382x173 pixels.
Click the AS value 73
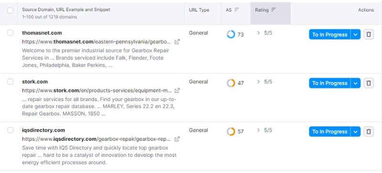coord(241,34)
